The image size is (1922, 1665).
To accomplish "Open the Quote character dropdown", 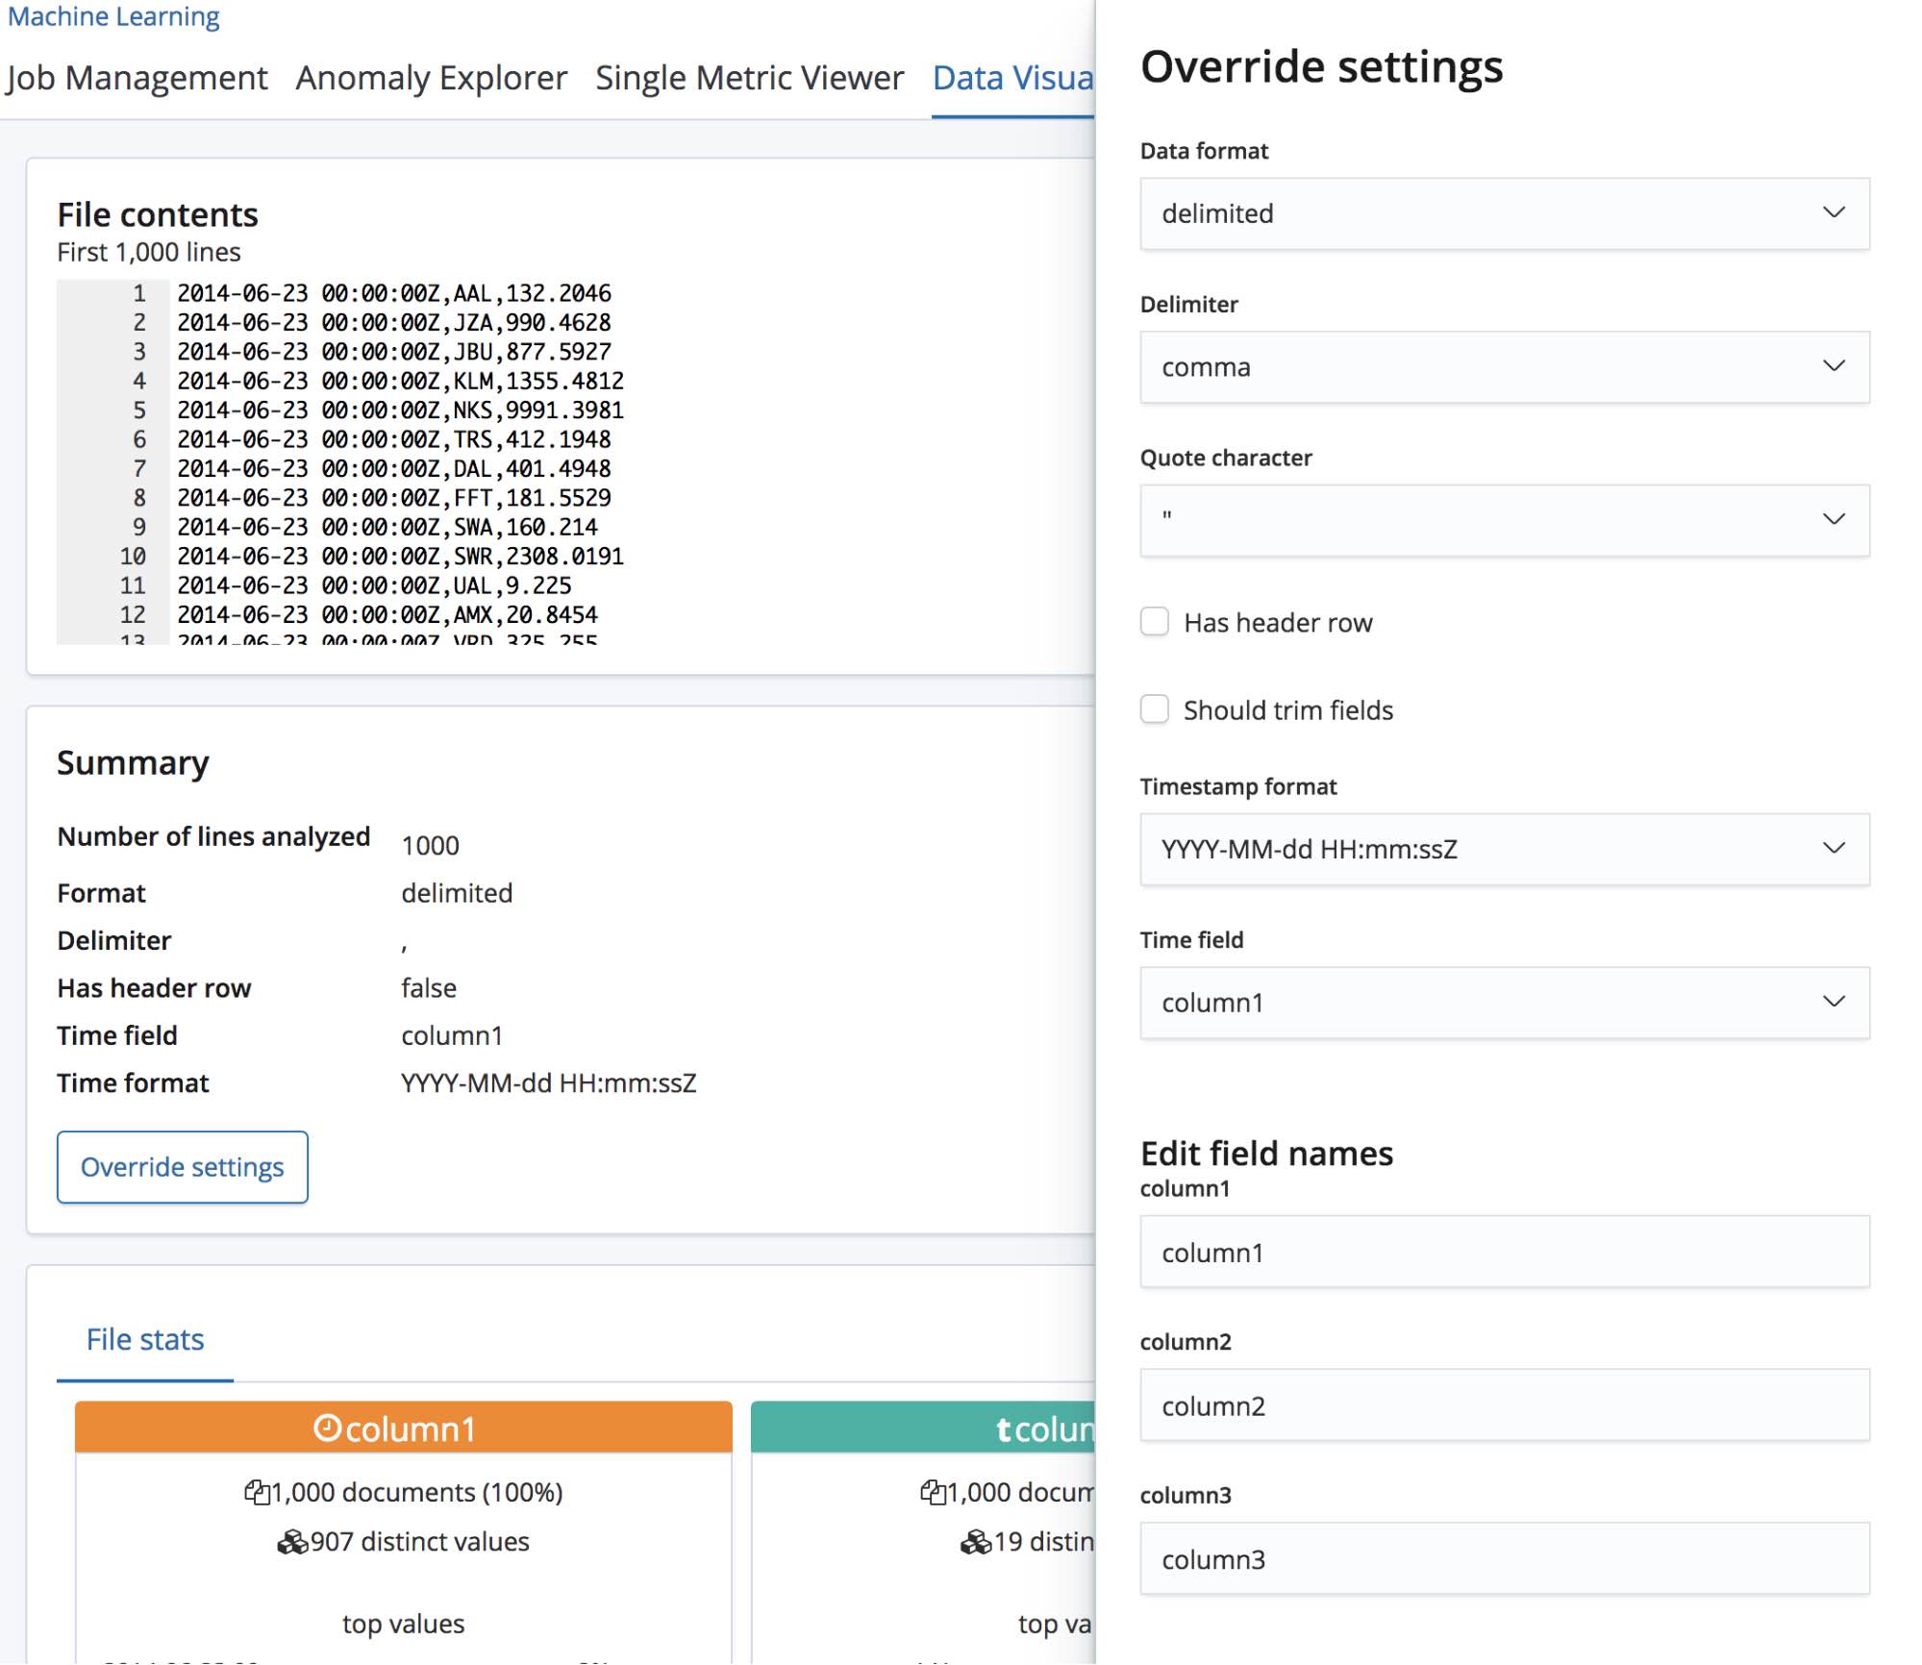I will coord(1504,520).
